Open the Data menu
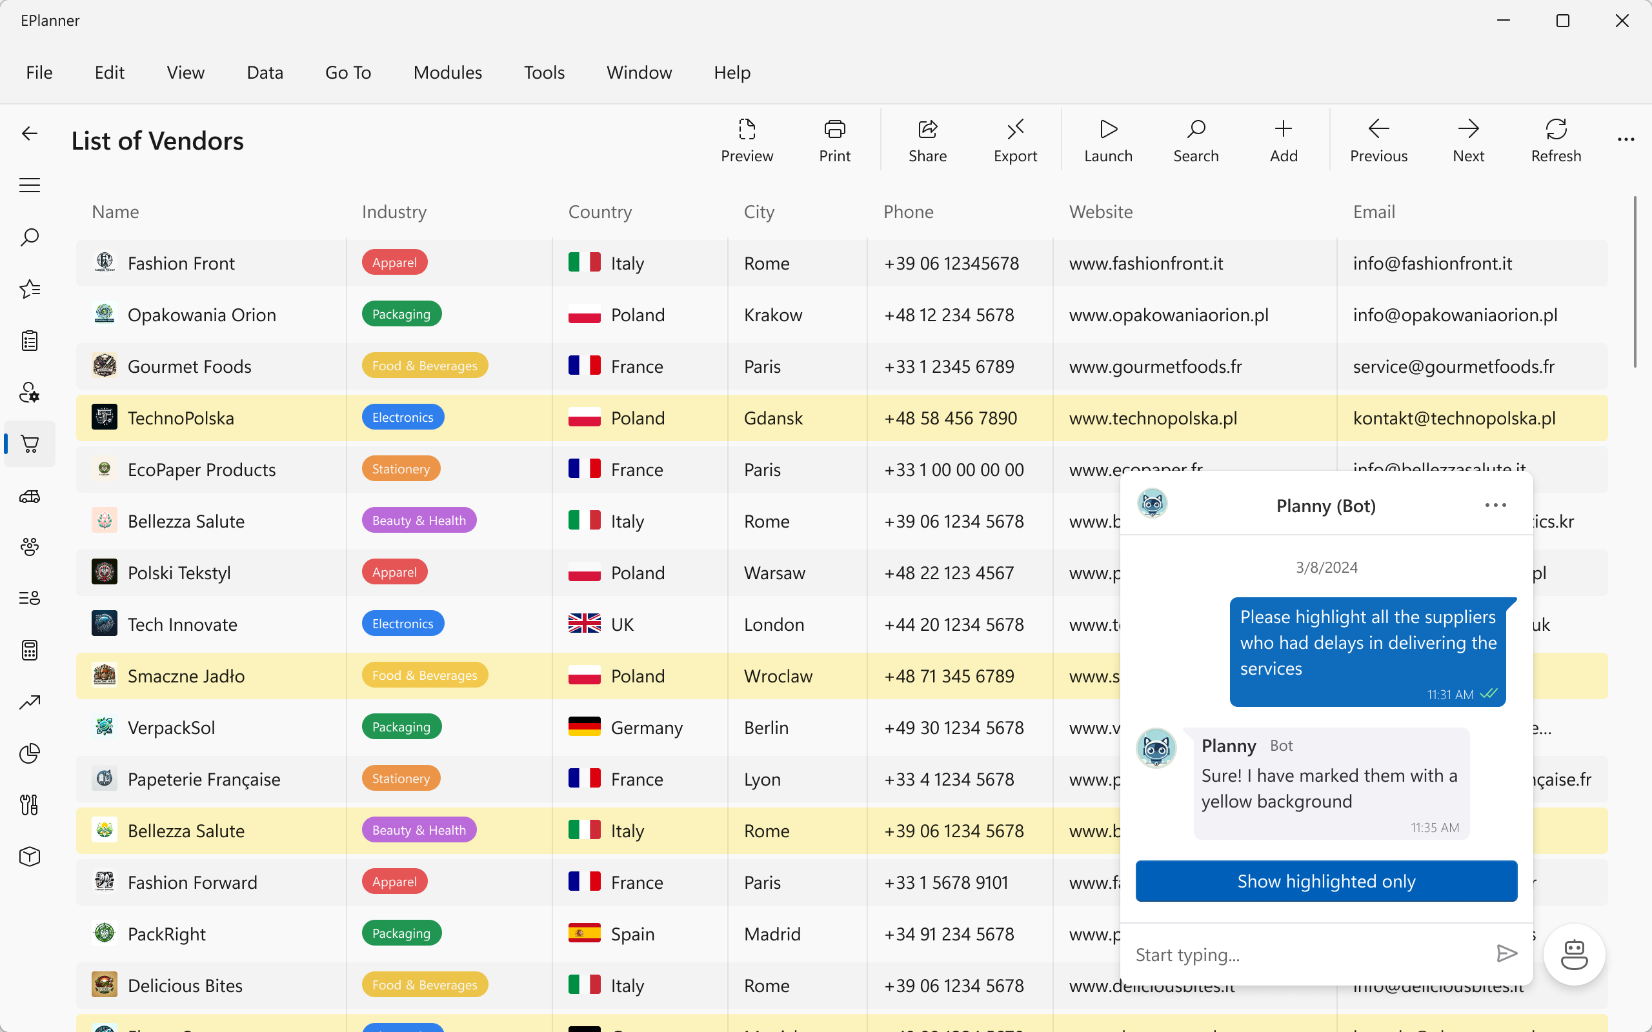Screen dimensions: 1652x1032 tap(265, 72)
